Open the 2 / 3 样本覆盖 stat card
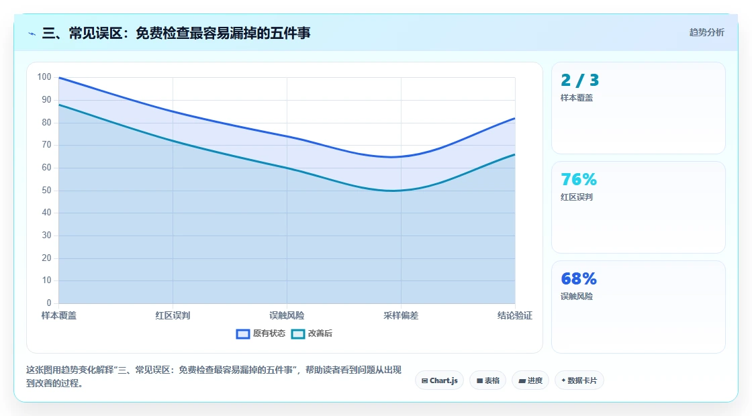Viewport: 752px width, 416px height. click(x=639, y=108)
